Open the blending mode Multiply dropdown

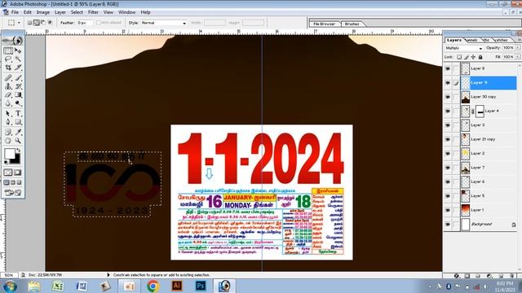tap(464, 48)
